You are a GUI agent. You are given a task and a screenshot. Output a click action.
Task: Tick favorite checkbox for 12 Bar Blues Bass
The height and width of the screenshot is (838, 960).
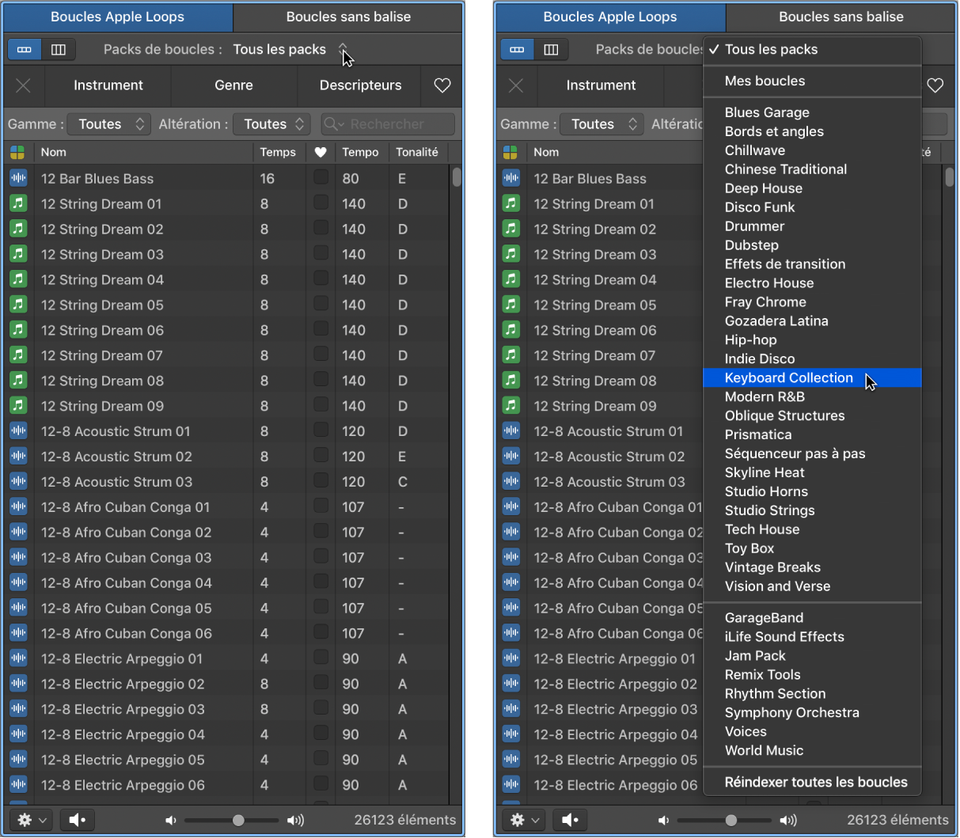click(321, 178)
